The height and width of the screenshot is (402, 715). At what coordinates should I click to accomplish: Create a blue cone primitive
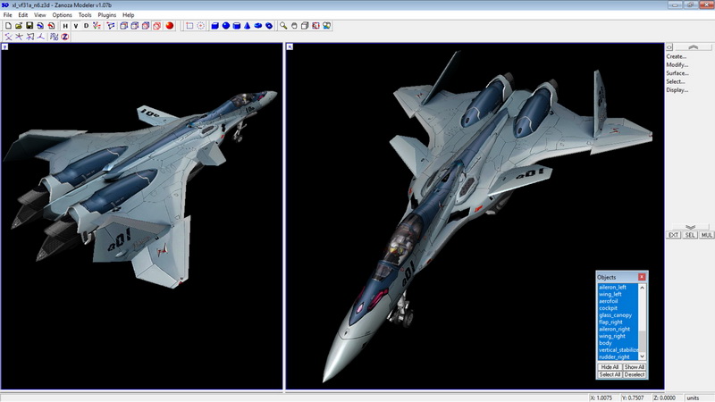coord(248,26)
